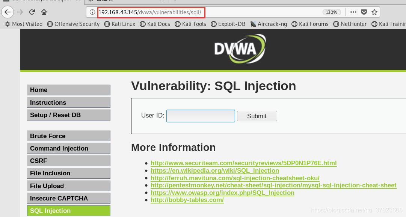Save page to Pocket
Viewport: 406px width, 217px height.
[x=364, y=12]
